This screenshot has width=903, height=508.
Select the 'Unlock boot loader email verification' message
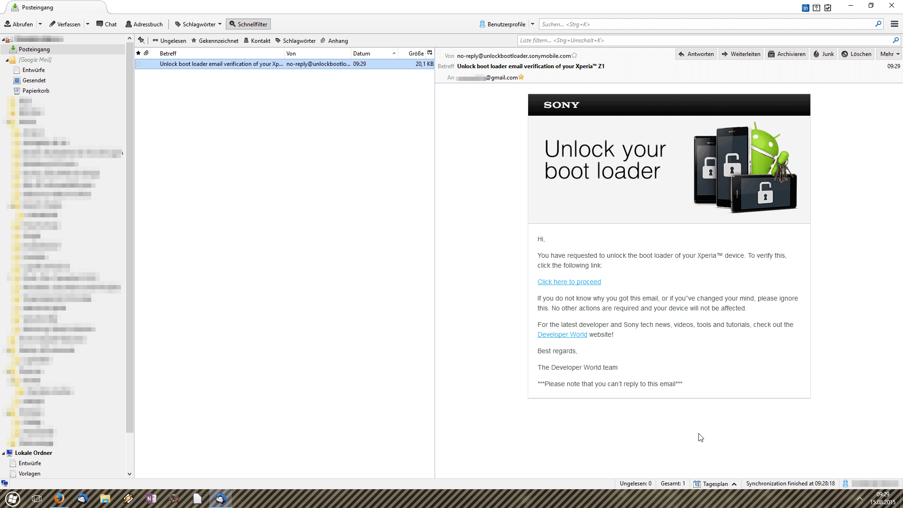click(285, 64)
